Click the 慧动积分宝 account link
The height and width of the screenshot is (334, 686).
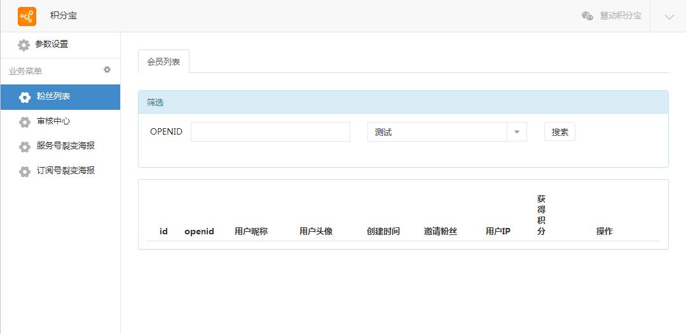(x=621, y=16)
